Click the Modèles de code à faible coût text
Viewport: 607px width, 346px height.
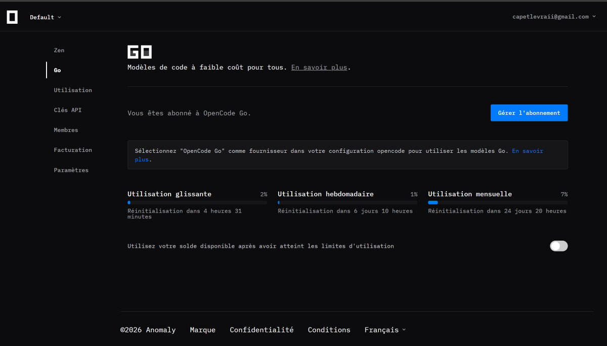pyautogui.click(x=207, y=67)
